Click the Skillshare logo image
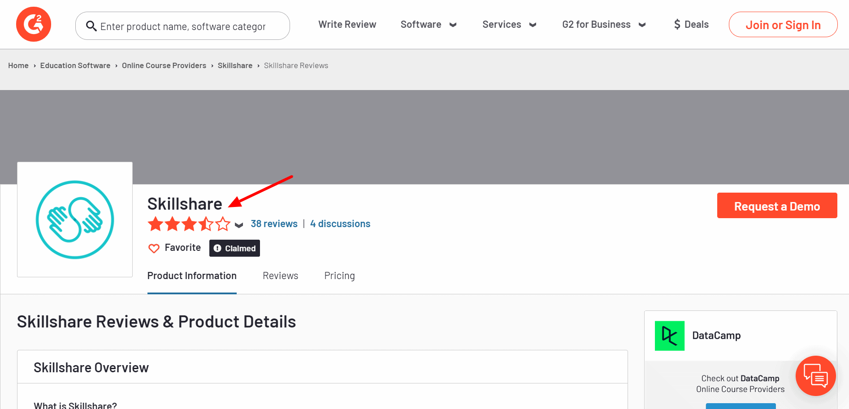 point(75,220)
